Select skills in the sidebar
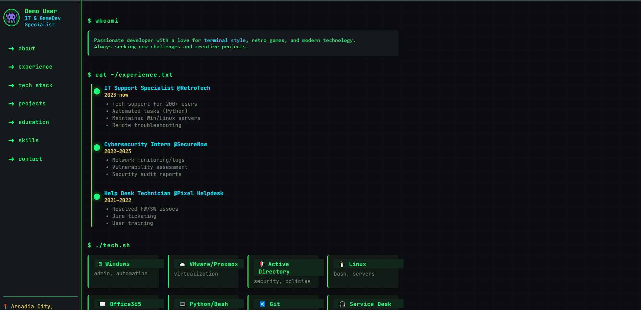The height and width of the screenshot is (310, 641). click(29, 140)
